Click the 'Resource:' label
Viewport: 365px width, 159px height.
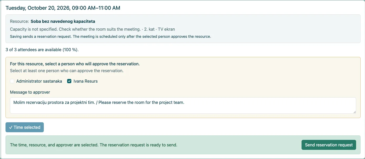click(x=19, y=21)
